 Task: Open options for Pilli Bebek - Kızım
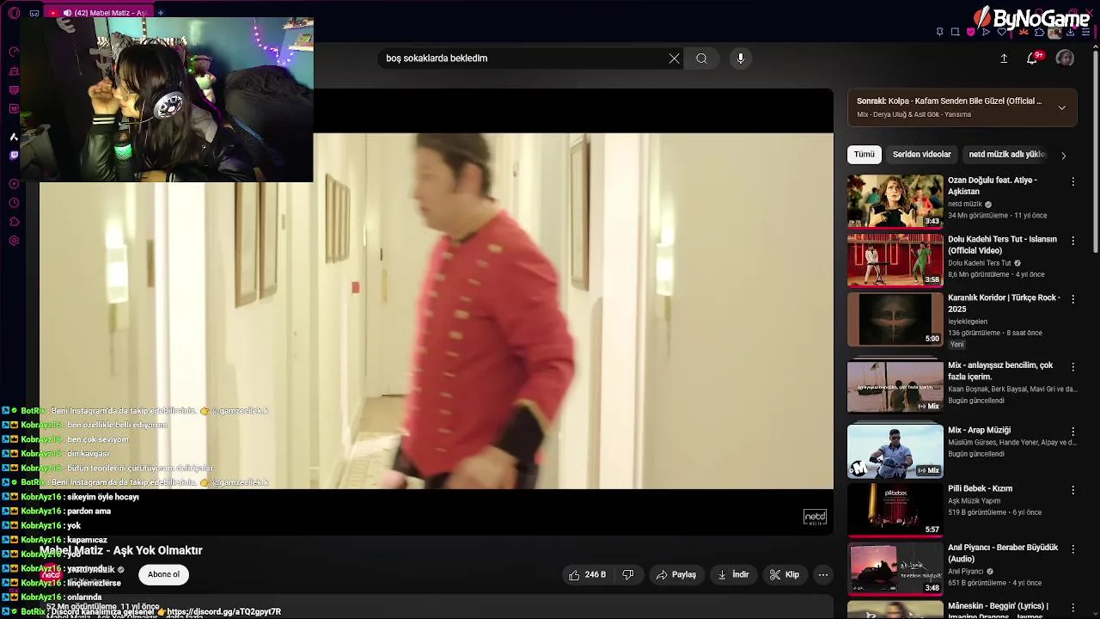[x=1072, y=490]
